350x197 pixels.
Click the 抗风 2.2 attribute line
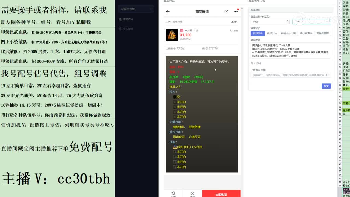[175, 87]
